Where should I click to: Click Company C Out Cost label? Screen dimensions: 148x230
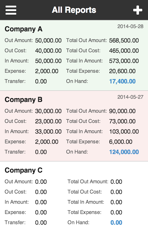[15, 192]
